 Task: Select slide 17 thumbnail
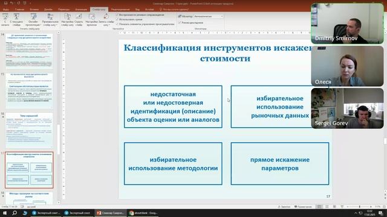click(29, 170)
